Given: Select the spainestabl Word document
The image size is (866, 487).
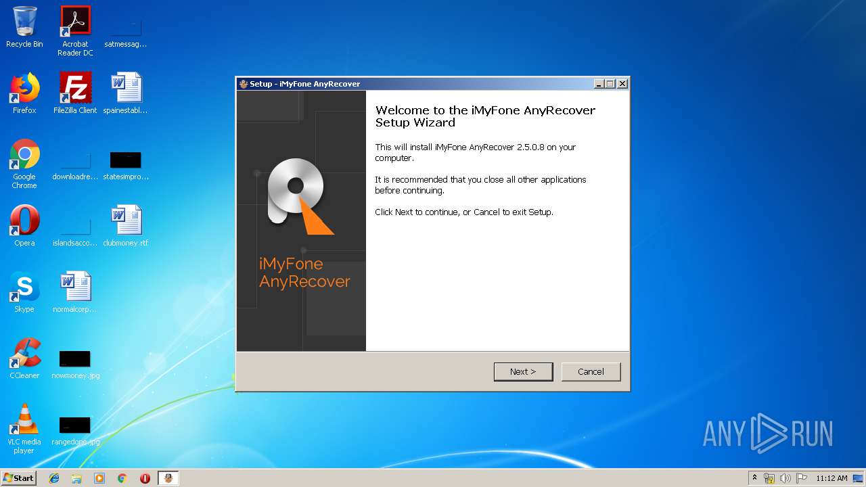Looking at the screenshot, I should pyautogui.click(x=126, y=93).
